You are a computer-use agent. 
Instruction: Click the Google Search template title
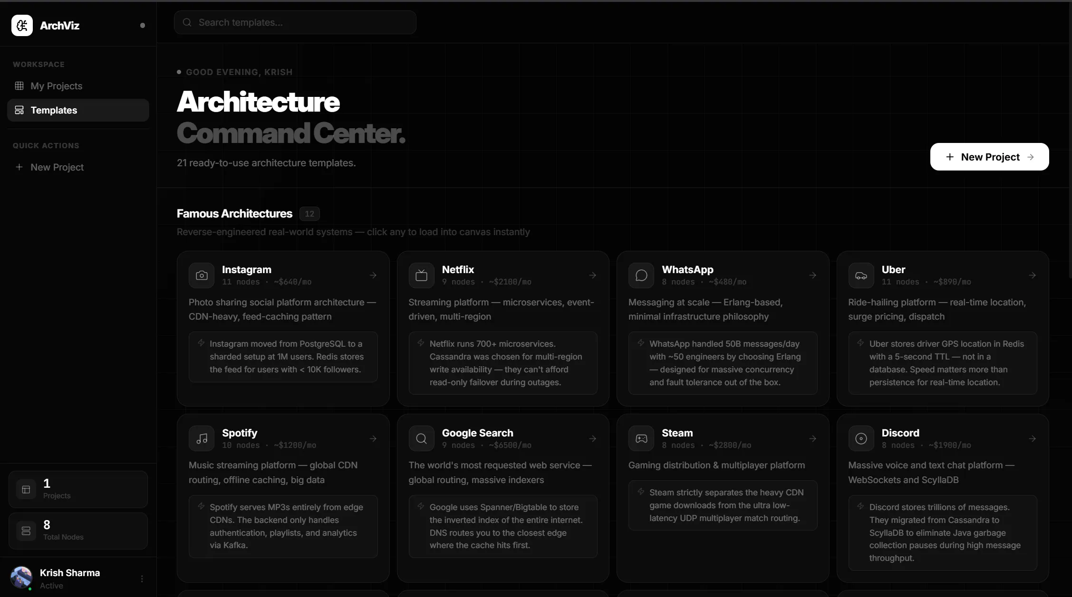point(477,433)
